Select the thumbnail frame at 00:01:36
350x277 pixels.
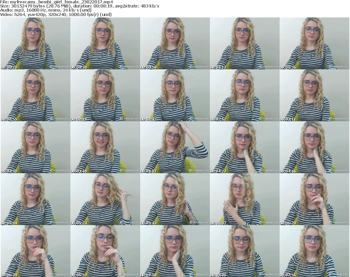[x=314, y=43]
